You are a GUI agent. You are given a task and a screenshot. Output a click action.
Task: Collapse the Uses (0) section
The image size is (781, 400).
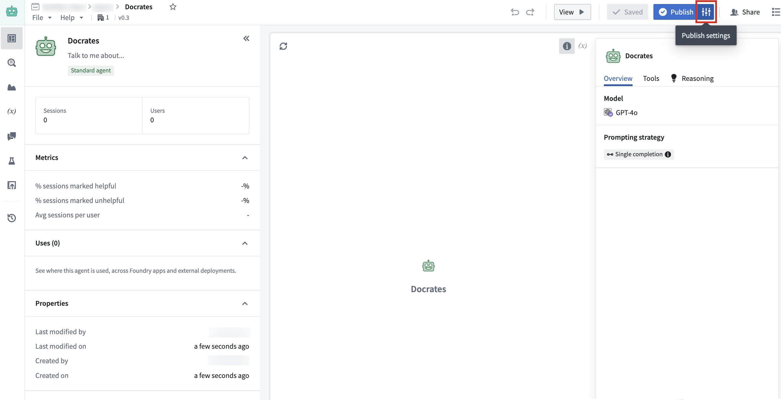click(245, 243)
